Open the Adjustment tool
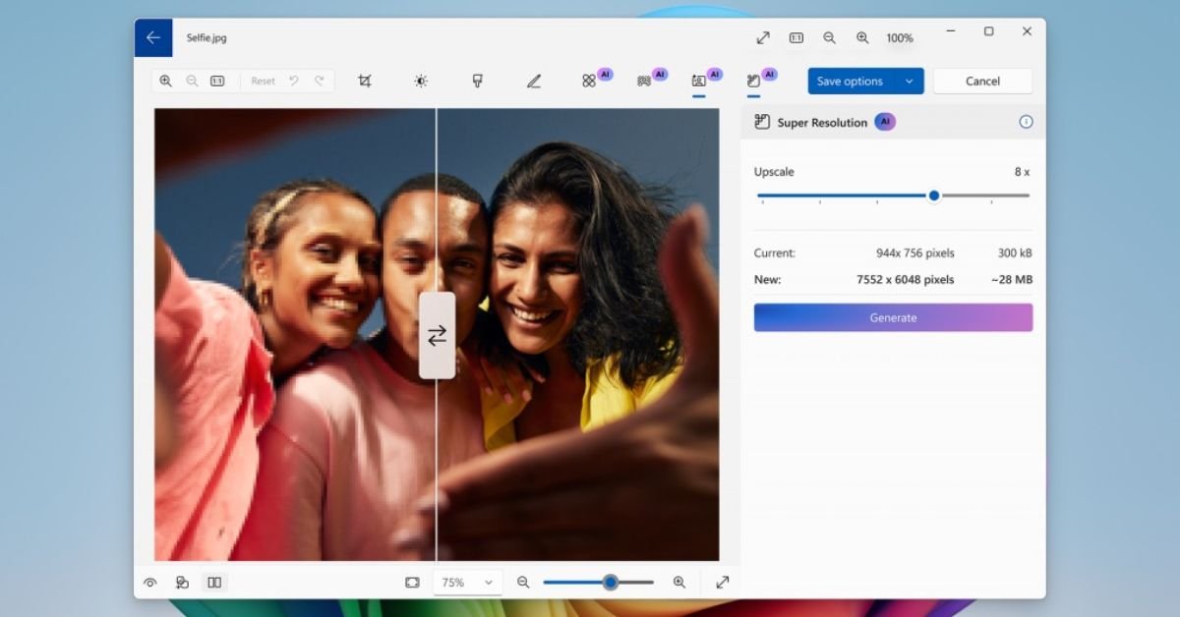The image size is (1180, 617). pos(421,80)
